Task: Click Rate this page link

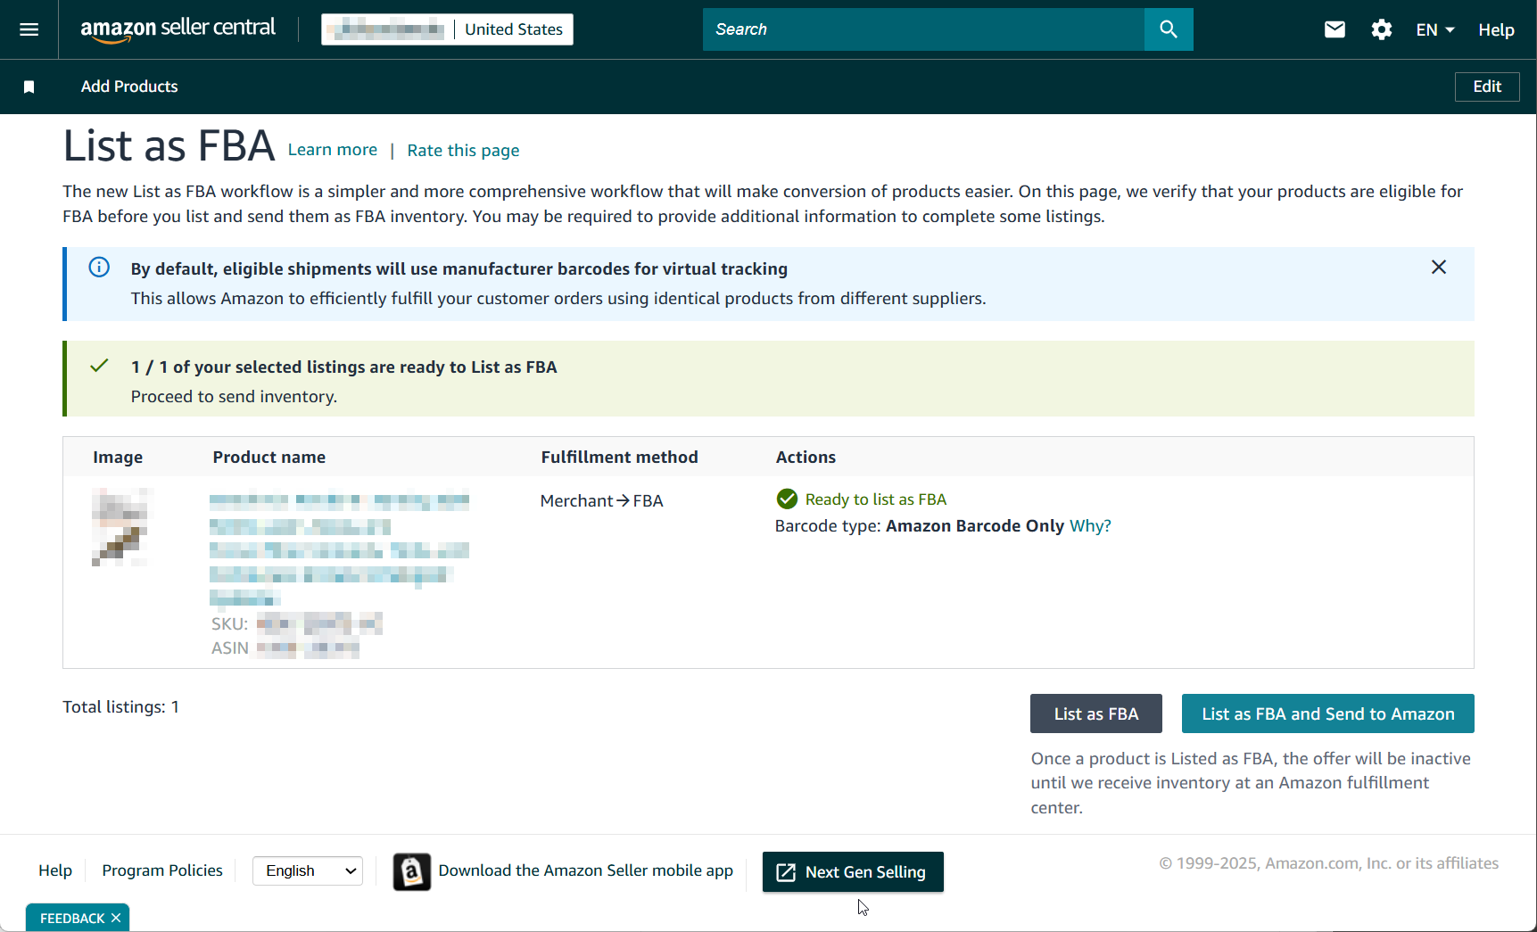Action: pos(463,151)
